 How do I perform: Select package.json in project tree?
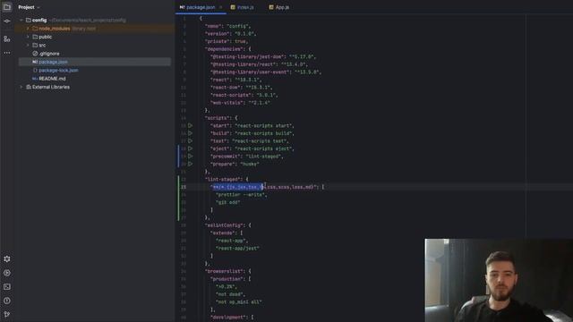click(x=53, y=62)
